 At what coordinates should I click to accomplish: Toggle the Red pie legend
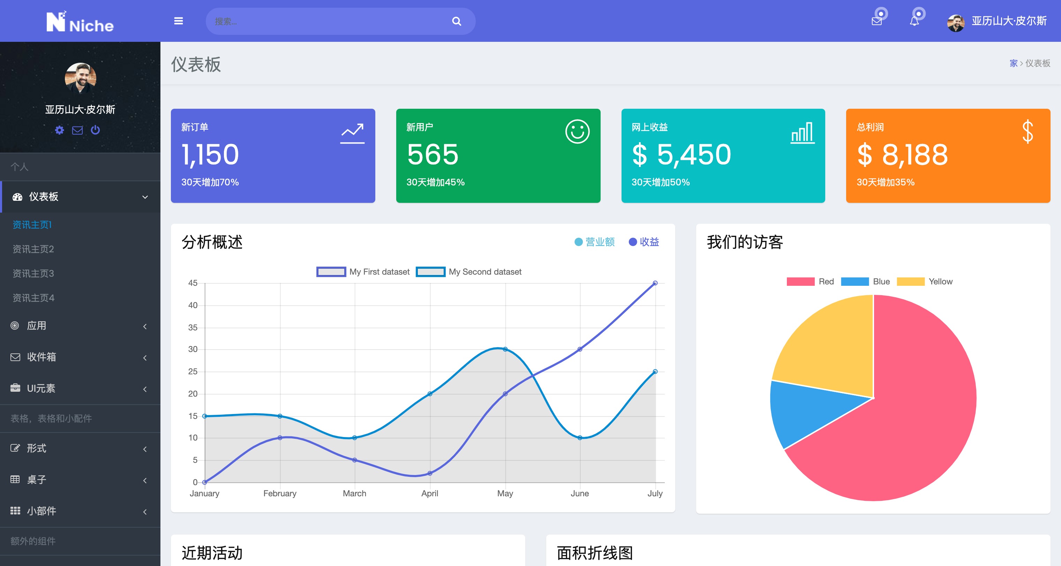(x=810, y=282)
